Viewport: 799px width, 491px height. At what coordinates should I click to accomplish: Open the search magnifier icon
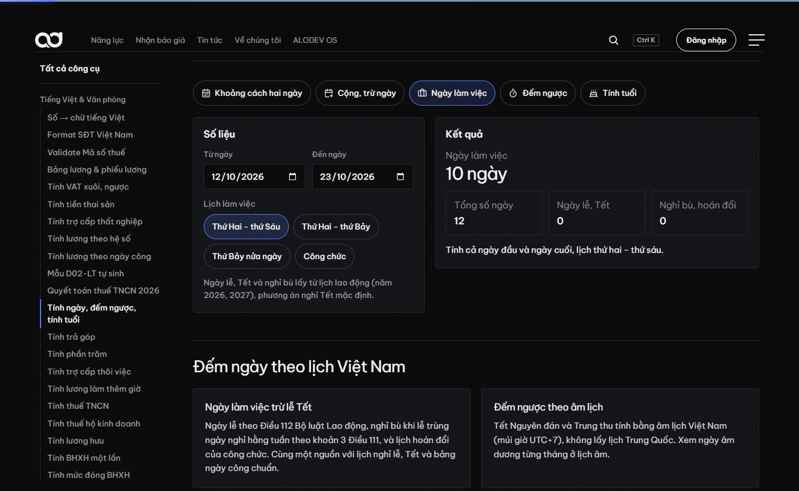pyautogui.click(x=614, y=40)
